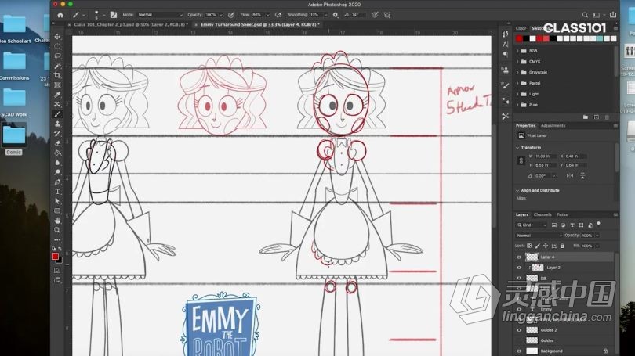Switch to Class 101_Chapter 2 document tab
This screenshot has height=356, width=635.
(131, 25)
